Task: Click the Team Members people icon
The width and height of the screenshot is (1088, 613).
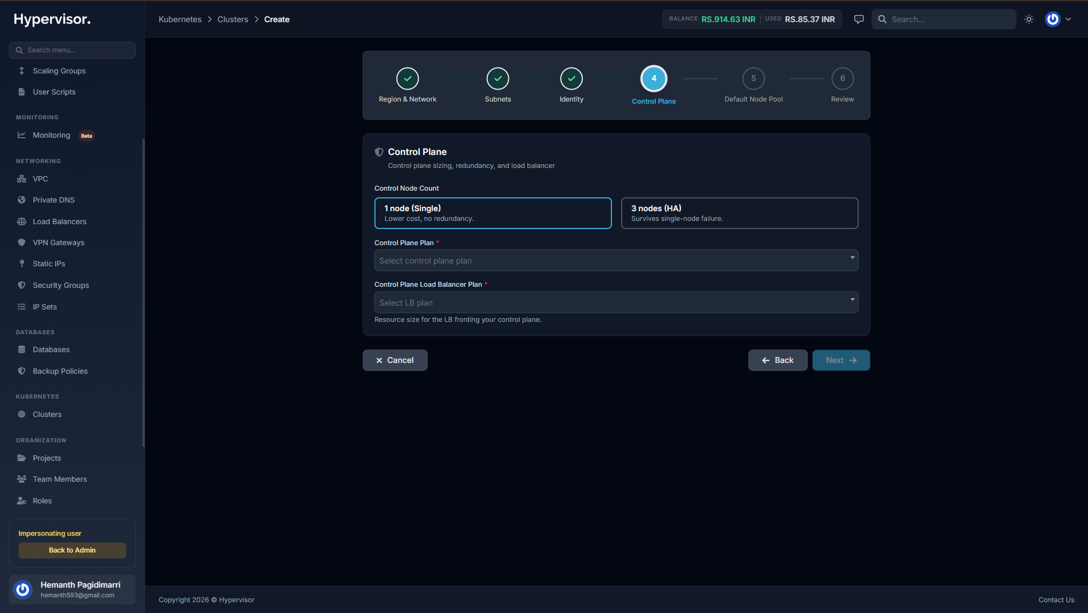Action: coord(22,479)
